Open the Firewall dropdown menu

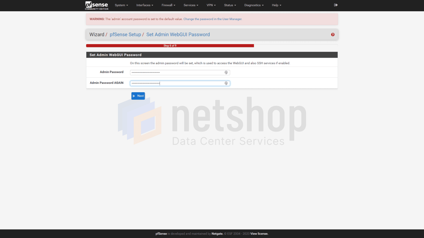(168, 5)
